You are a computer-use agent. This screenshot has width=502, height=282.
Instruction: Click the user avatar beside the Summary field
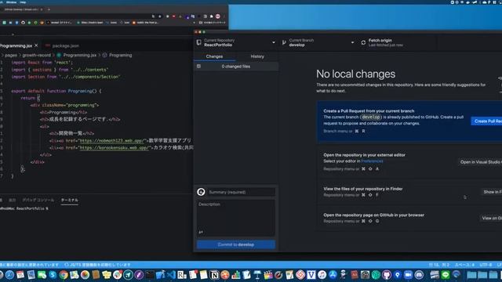(201, 192)
